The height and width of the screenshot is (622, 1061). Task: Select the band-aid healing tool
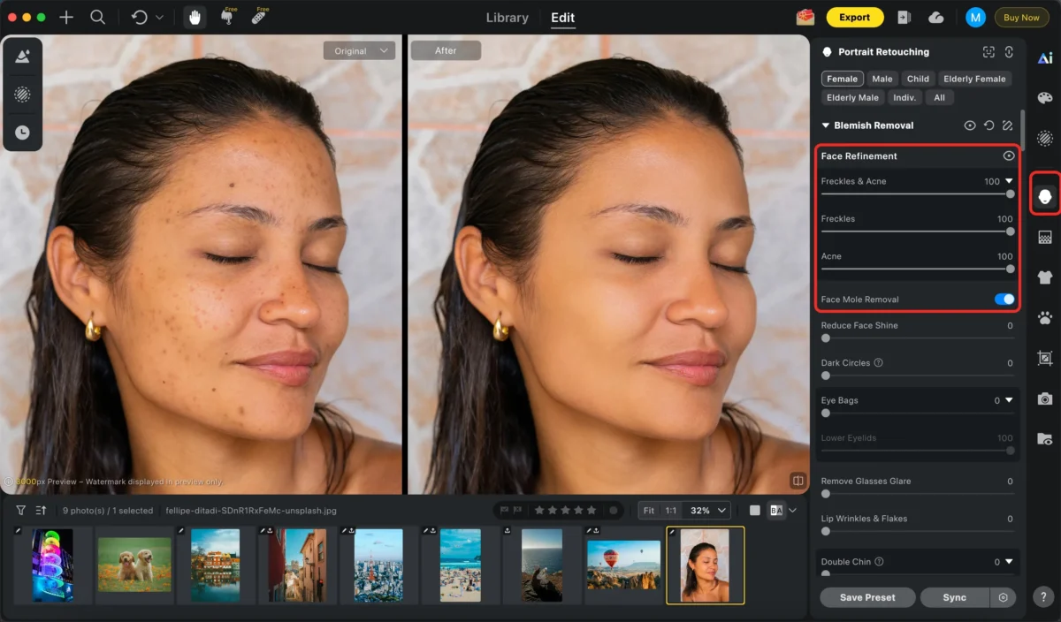pos(259,17)
